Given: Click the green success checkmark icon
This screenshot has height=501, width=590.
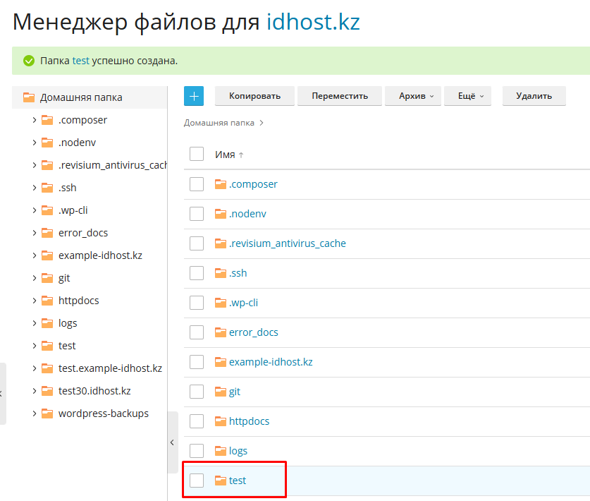Looking at the screenshot, I should (29, 61).
